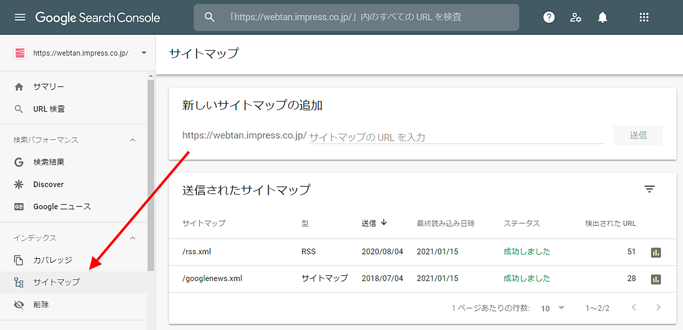Open the hamburger main menu
Viewport: 683px width, 330px height.
pos(20,17)
